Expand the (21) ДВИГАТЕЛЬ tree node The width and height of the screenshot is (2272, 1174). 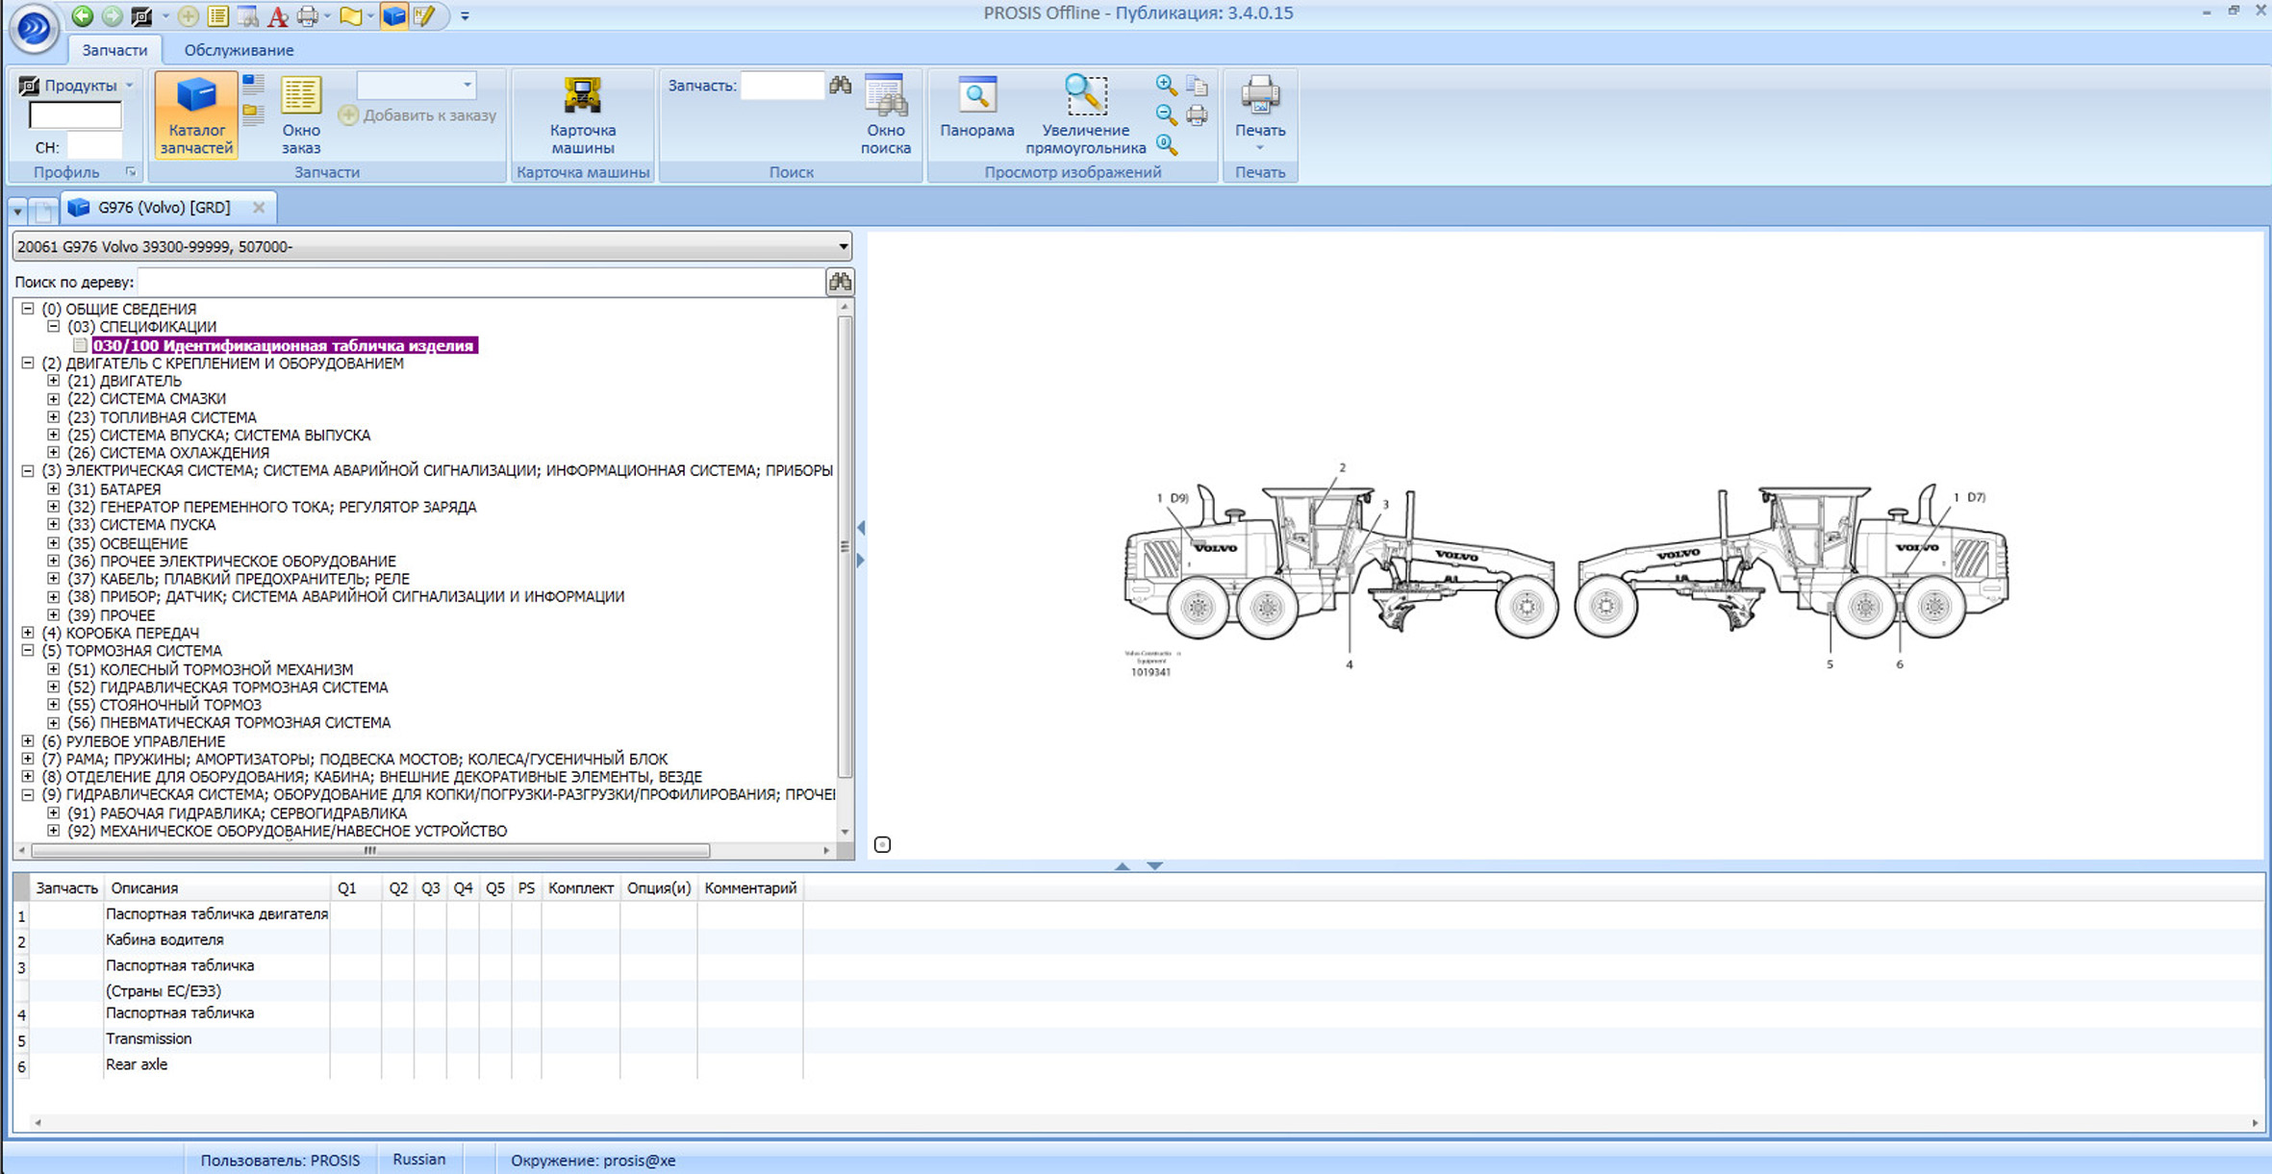coord(54,381)
